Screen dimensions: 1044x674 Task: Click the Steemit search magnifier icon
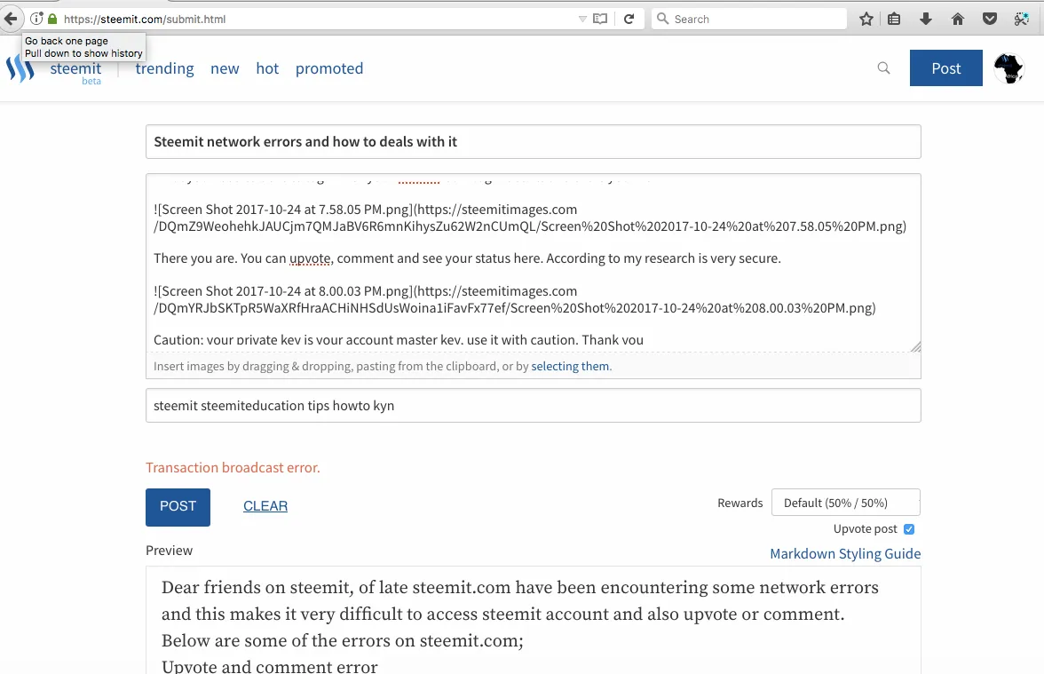pos(883,67)
